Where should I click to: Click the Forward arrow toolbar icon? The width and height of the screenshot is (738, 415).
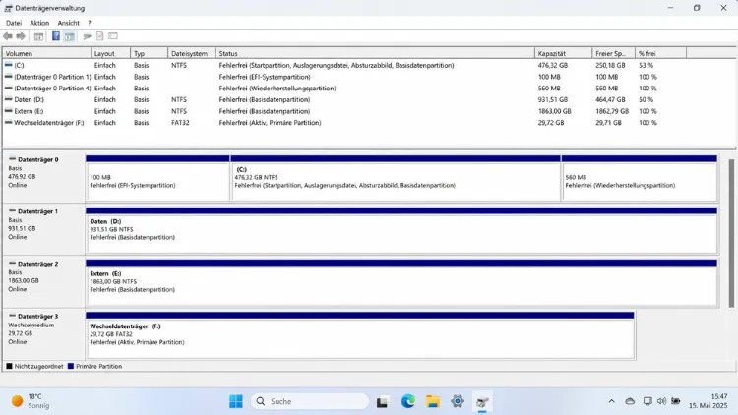click(21, 36)
